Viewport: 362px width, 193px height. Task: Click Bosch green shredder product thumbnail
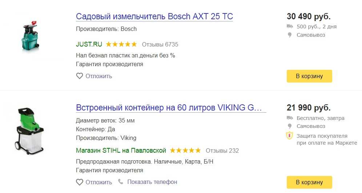pyautogui.click(x=31, y=36)
